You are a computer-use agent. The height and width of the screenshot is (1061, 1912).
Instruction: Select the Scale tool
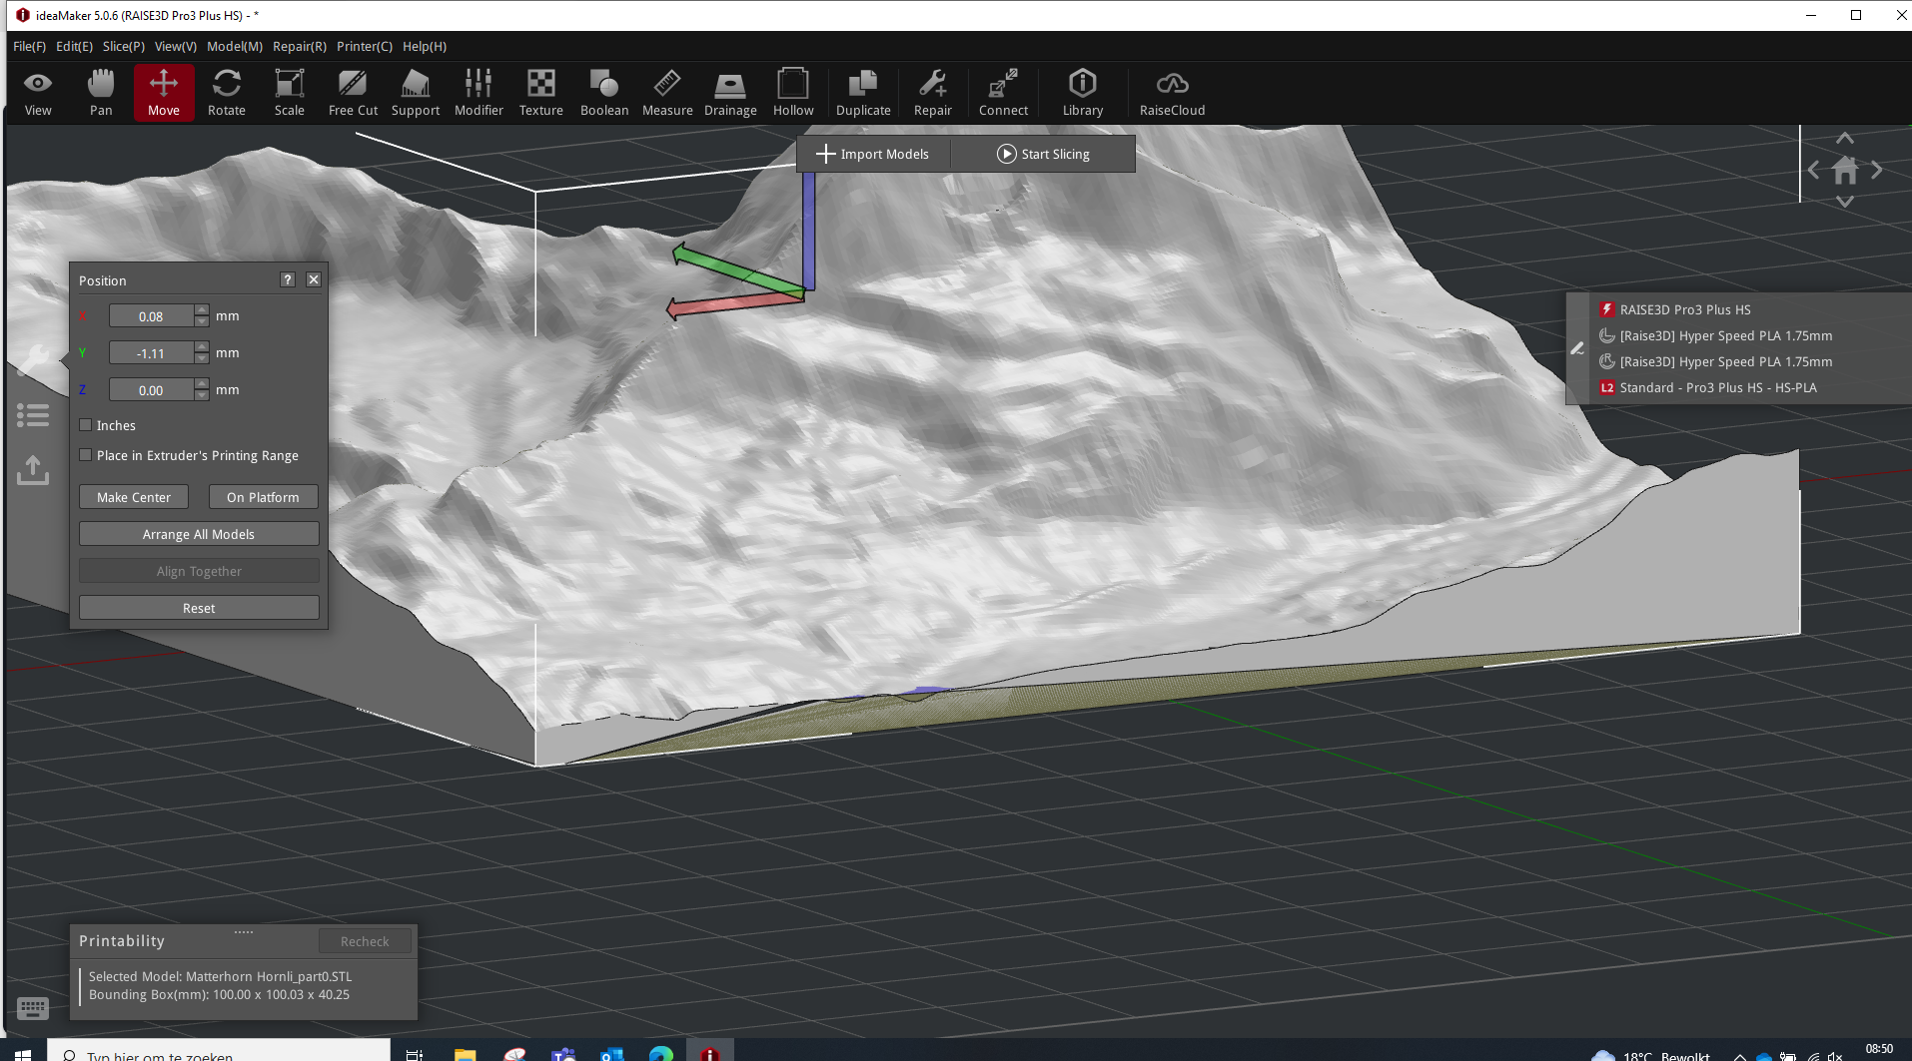(x=289, y=92)
